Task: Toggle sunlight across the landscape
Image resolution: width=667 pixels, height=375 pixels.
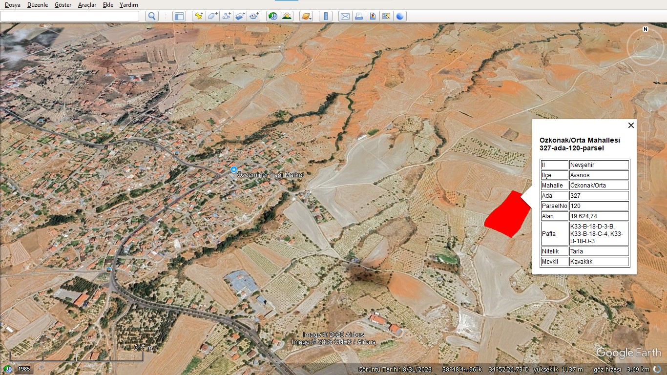Action: (x=287, y=16)
